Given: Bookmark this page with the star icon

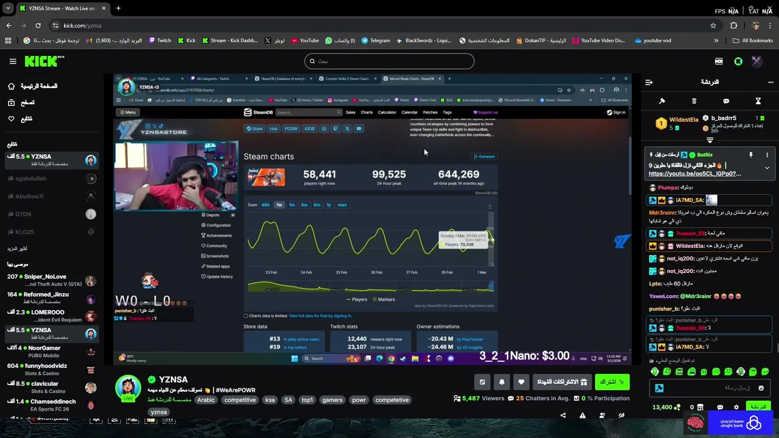Looking at the screenshot, I should click(713, 26).
